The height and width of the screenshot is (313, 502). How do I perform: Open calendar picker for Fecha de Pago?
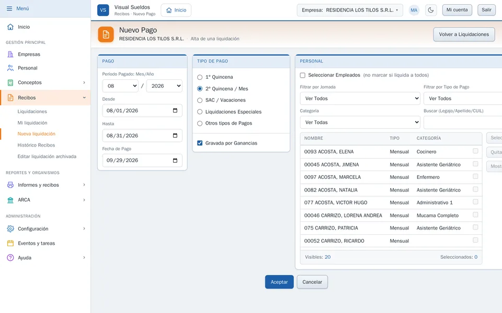point(175,160)
